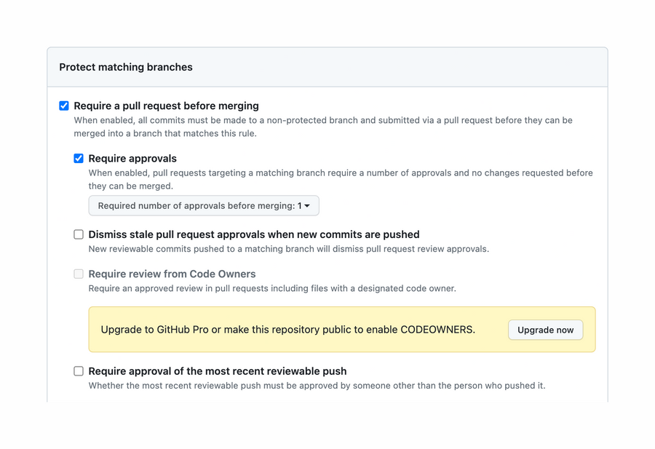Click the "Dismiss stale pull request approvals" label
Image resolution: width=655 pixels, height=449 pixels.
click(x=253, y=234)
